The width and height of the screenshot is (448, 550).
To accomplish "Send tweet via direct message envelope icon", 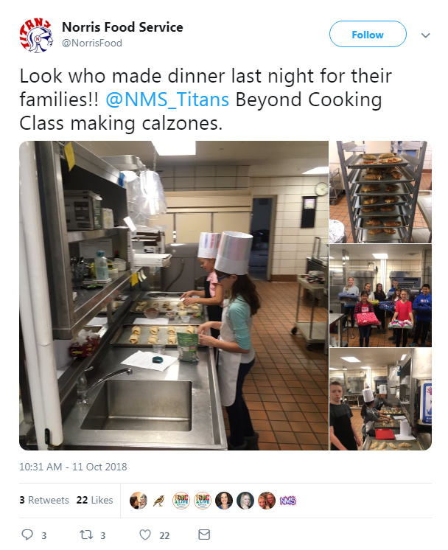I will [x=205, y=535].
